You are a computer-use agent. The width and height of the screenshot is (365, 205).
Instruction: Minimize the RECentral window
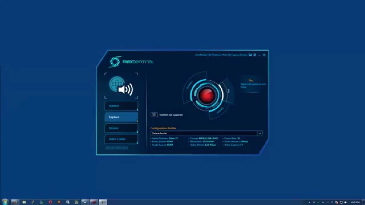(259, 55)
